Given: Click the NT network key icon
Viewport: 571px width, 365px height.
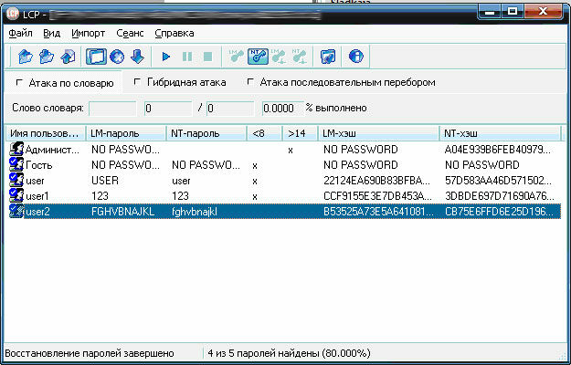Looking at the screenshot, I should coord(300,57).
